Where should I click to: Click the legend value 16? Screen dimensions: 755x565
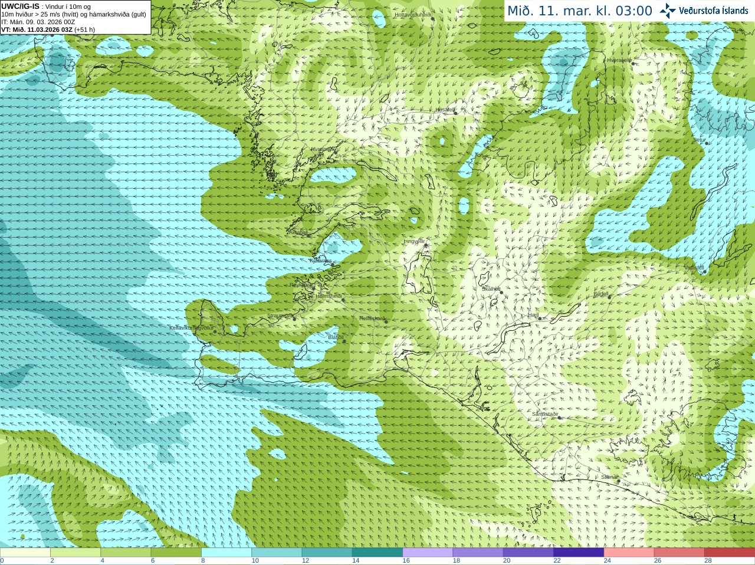coord(406,561)
